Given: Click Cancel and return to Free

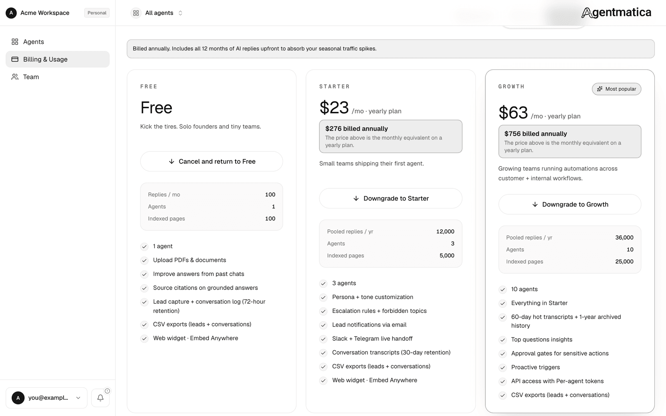Looking at the screenshot, I should [211, 161].
